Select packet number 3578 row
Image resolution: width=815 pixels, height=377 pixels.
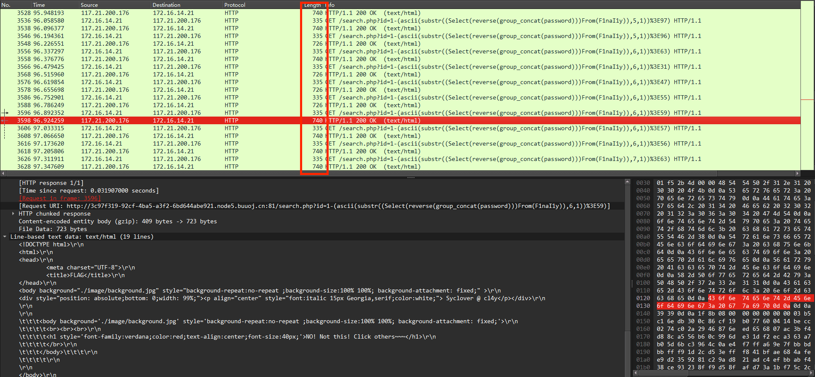pos(400,90)
